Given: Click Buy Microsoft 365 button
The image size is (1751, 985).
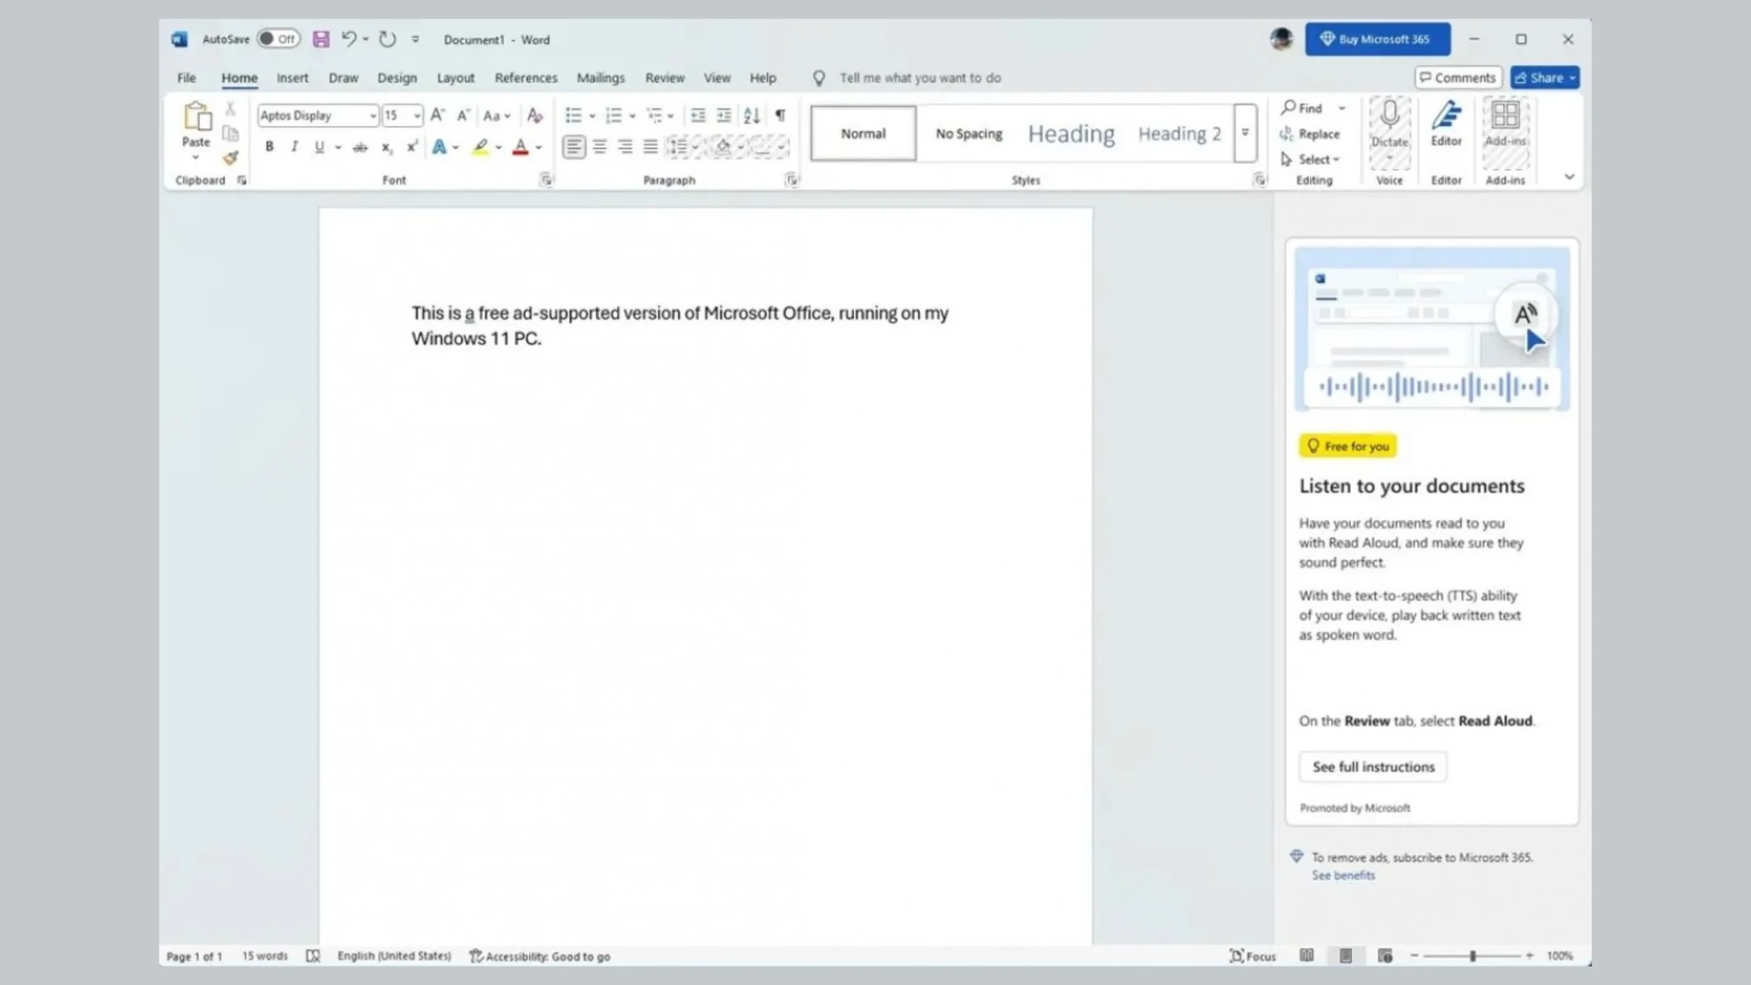Looking at the screenshot, I should [1378, 39].
